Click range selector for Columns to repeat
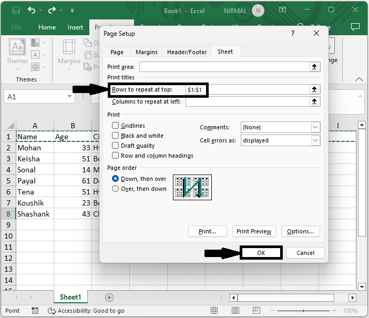This screenshot has height=318, width=369. point(314,101)
